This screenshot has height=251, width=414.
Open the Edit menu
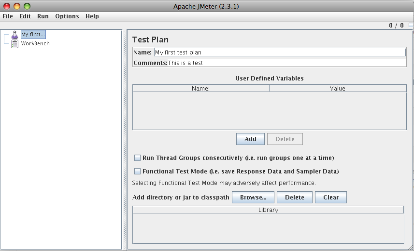pyautogui.click(x=25, y=16)
